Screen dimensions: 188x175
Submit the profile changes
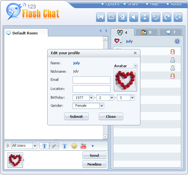click(x=76, y=116)
